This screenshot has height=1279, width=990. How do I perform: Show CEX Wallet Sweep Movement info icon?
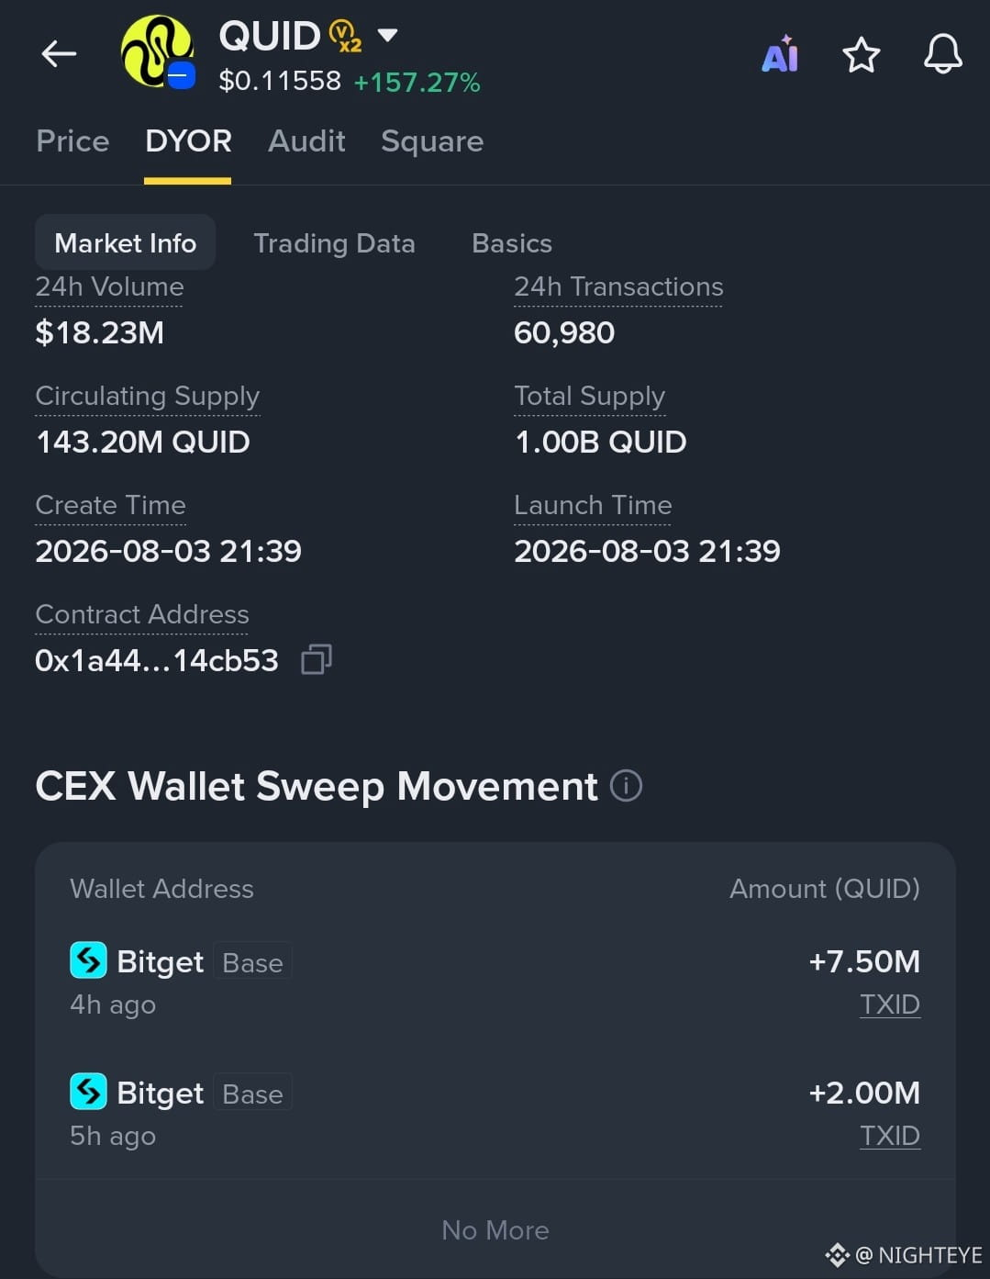626,786
